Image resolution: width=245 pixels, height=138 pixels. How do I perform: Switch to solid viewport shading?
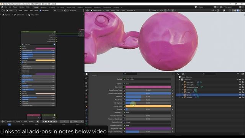coord(235,10)
